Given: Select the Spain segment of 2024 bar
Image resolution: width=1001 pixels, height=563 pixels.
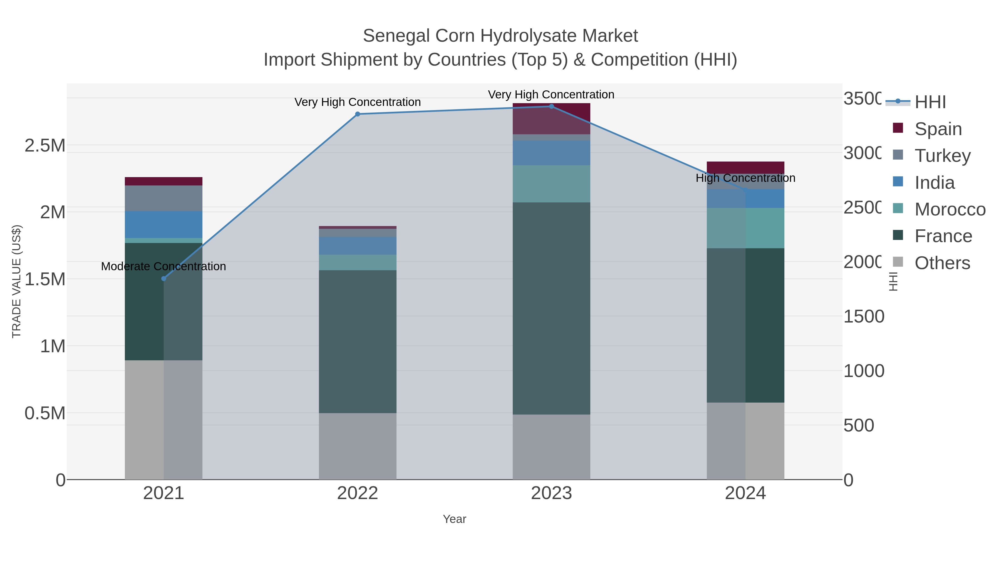Looking at the screenshot, I should point(745,167).
